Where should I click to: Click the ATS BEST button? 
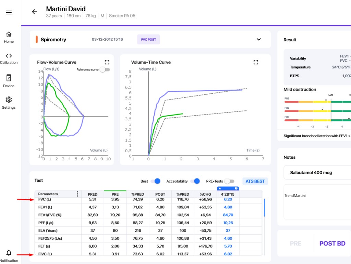pos(255,181)
